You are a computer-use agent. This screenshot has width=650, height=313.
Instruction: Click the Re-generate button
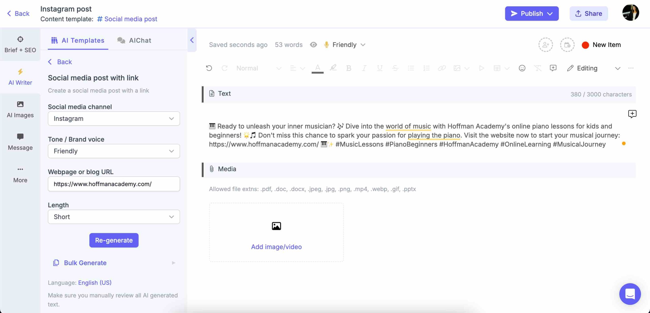tap(113, 240)
